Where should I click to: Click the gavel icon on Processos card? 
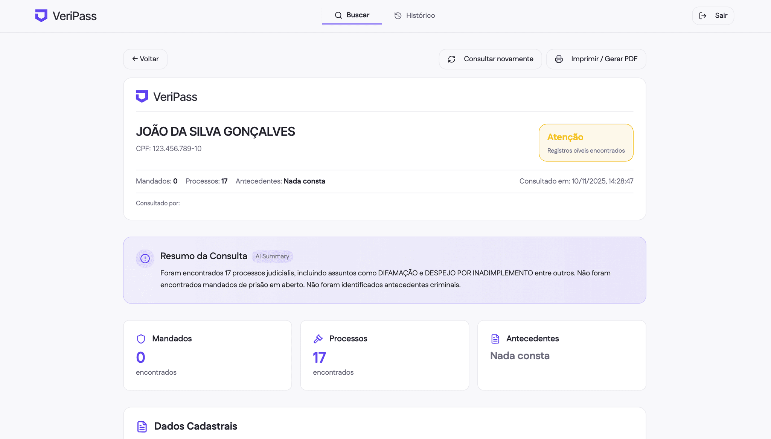318,339
